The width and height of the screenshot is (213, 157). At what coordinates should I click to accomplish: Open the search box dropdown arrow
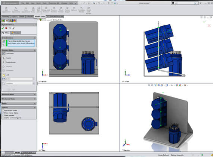[x=198, y=3]
